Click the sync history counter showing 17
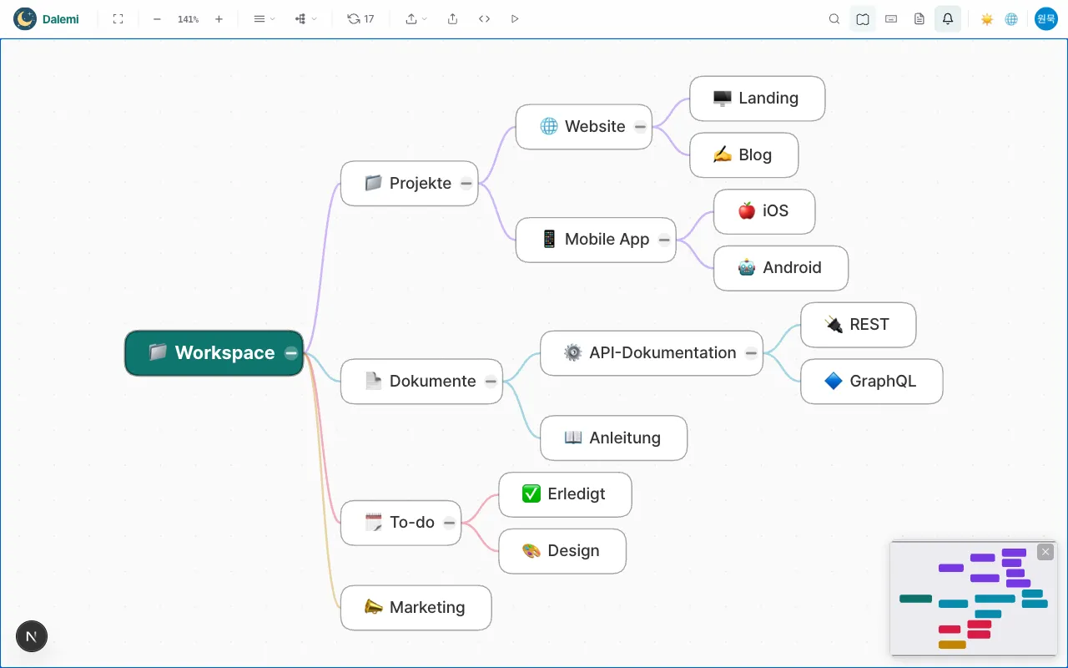The width and height of the screenshot is (1068, 668). 360,18
